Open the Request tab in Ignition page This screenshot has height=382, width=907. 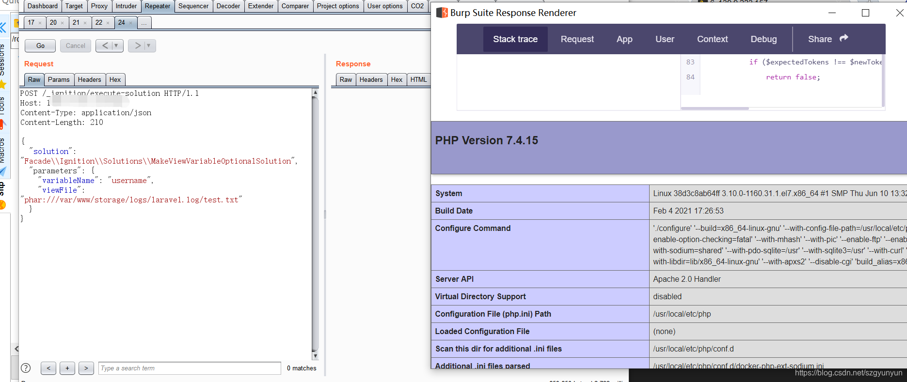[x=577, y=39]
